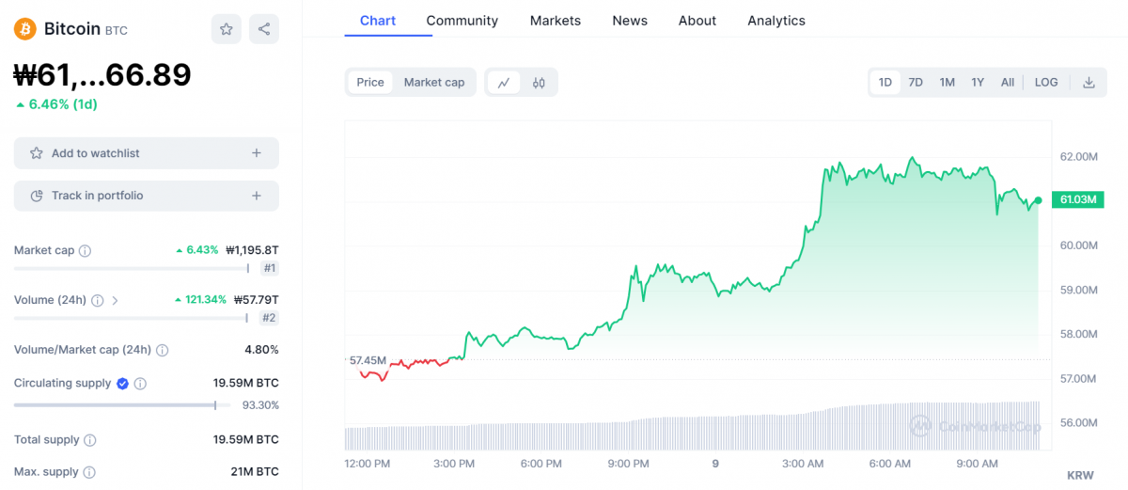
Task: Enable LOG scale on chart
Action: 1046,83
